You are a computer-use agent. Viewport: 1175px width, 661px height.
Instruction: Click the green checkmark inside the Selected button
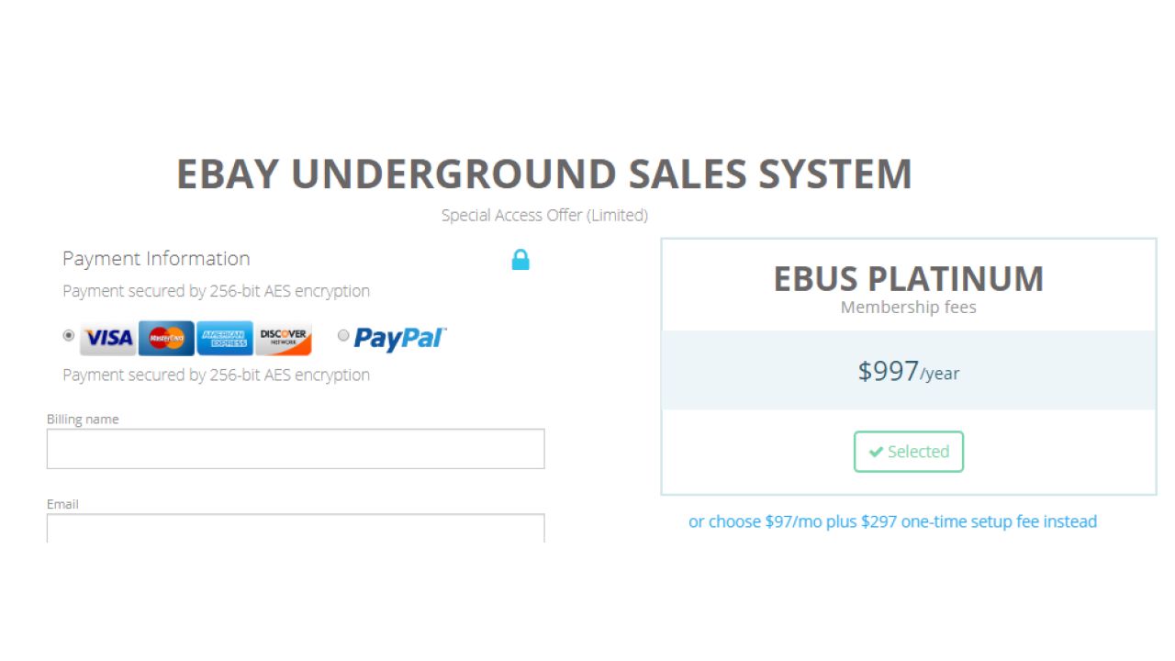[876, 452]
